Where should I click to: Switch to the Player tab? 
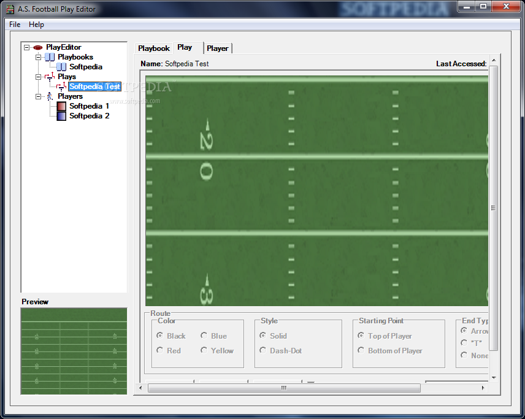point(218,48)
